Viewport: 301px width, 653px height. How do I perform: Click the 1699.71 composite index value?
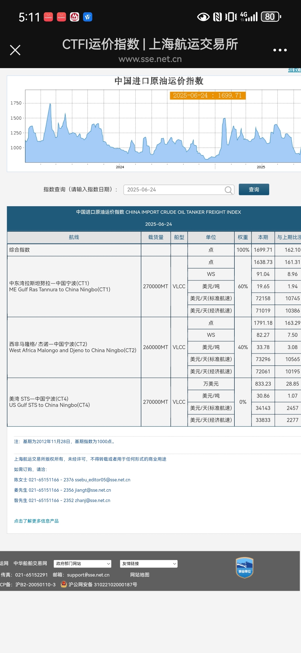coord(263,250)
